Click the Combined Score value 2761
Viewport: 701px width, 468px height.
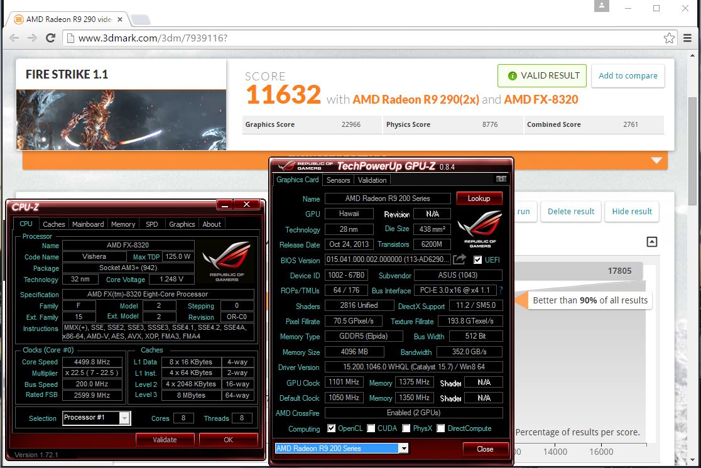click(631, 124)
